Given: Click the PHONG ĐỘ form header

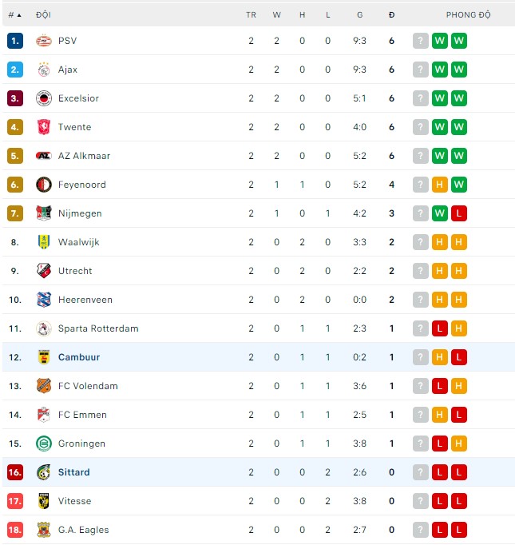Looking at the screenshot, I should point(468,14).
